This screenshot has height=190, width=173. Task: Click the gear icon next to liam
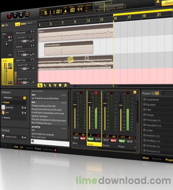[23, 113]
